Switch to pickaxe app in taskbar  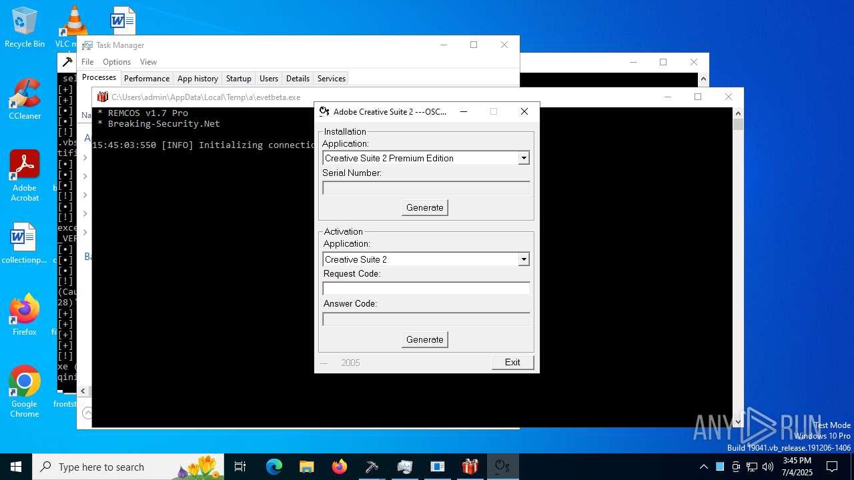click(372, 467)
